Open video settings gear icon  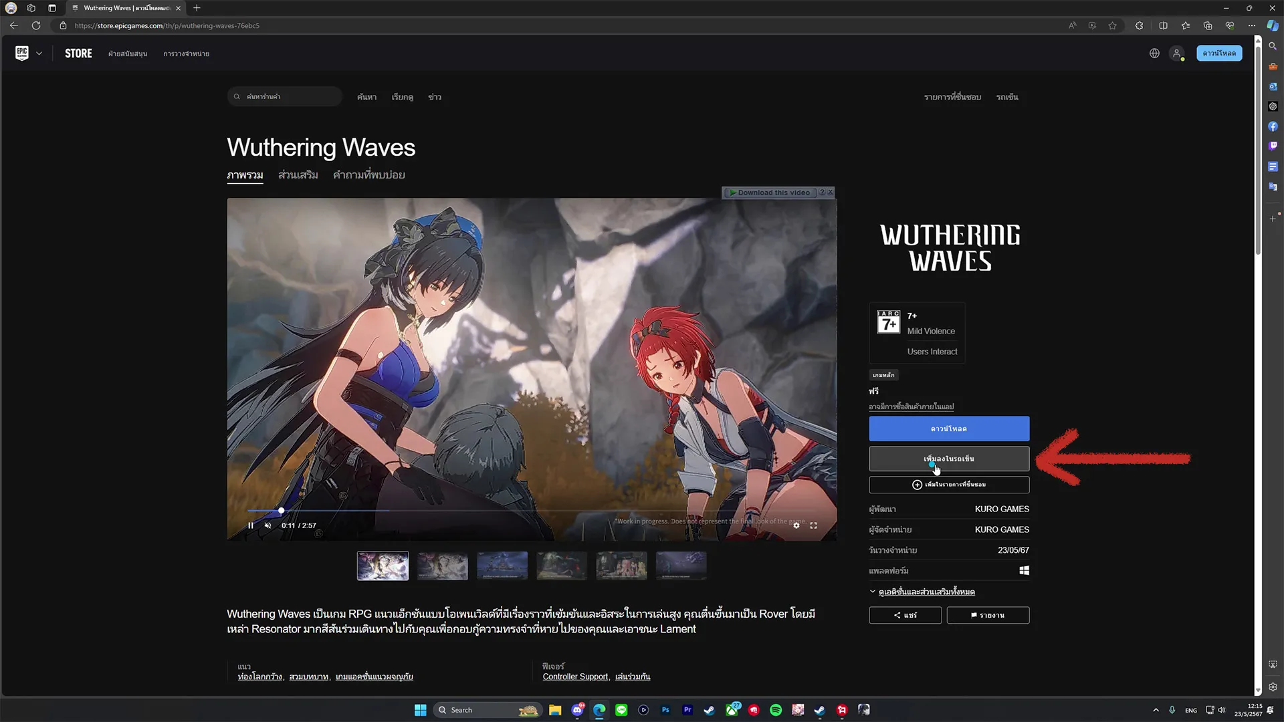pyautogui.click(x=796, y=525)
